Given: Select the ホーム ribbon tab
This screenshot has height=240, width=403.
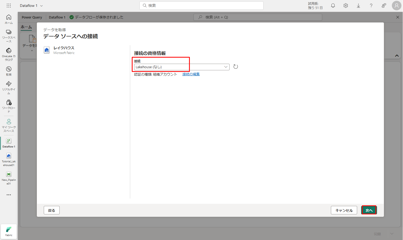Looking at the screenshot, I should tap(26, 27).
